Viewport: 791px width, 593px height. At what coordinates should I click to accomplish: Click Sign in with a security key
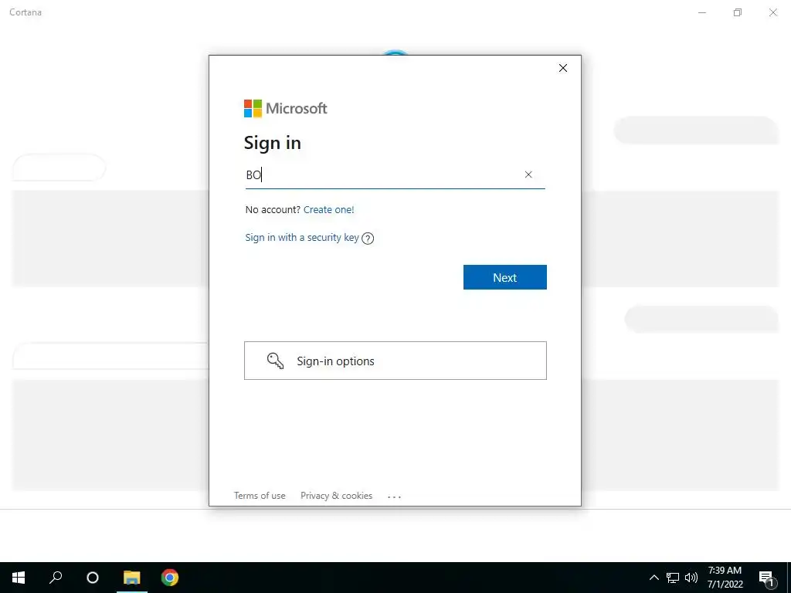[x=302, y=238]
